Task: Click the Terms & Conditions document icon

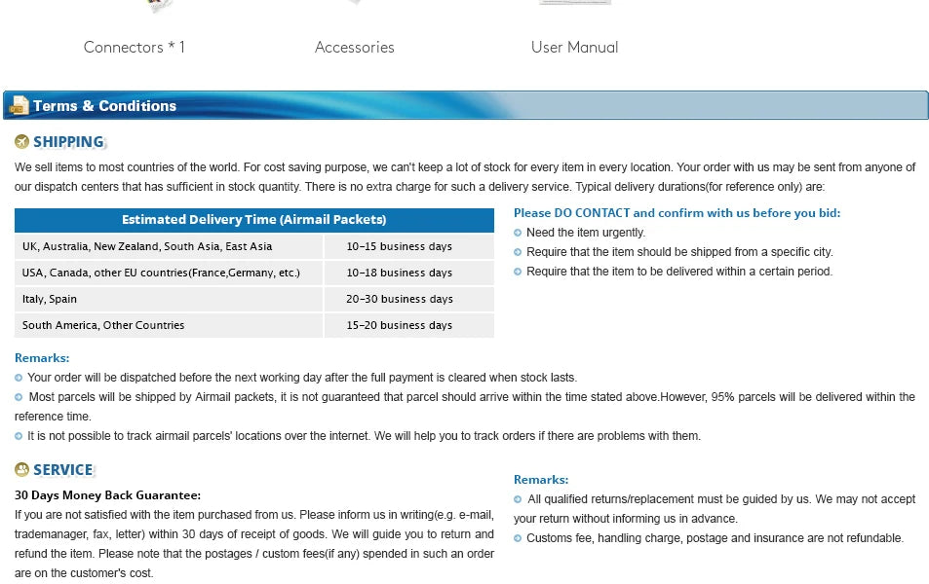Action: [x=19, y=105]
